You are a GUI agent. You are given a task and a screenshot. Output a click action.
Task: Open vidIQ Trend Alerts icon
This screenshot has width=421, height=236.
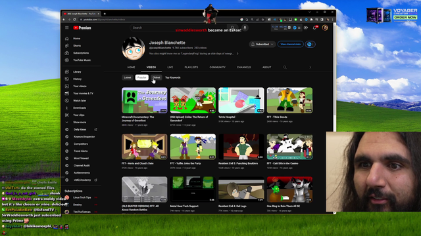pos(67,151)
